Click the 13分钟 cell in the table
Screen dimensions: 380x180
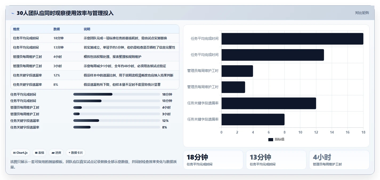(59, 48)
